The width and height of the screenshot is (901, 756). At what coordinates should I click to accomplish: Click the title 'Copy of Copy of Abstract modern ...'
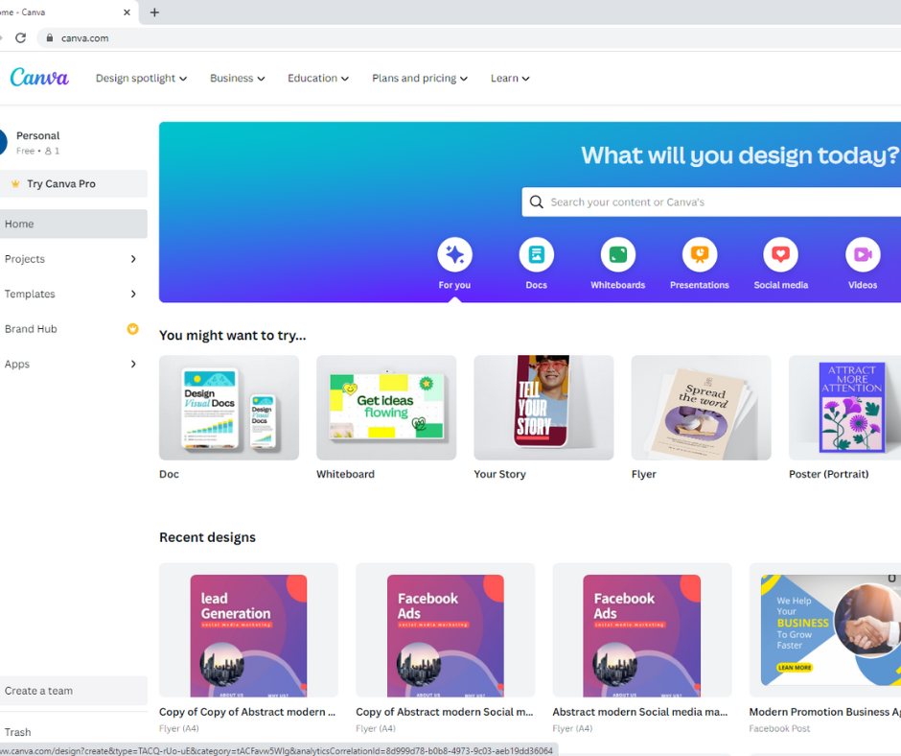[x=247, y=712]
